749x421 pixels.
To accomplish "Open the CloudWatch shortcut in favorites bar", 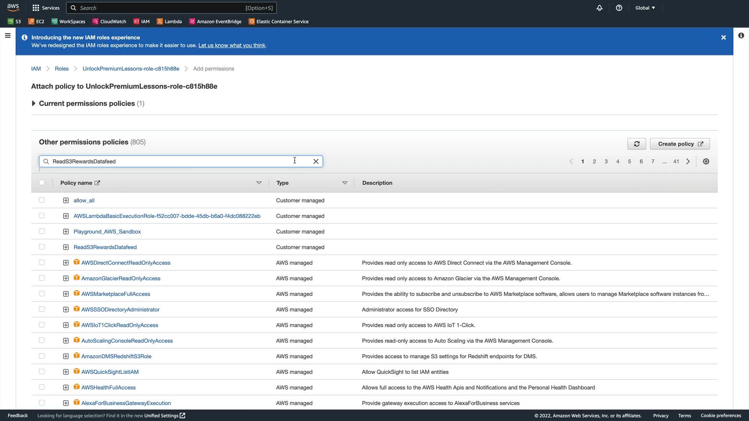I will click(109, 21).
